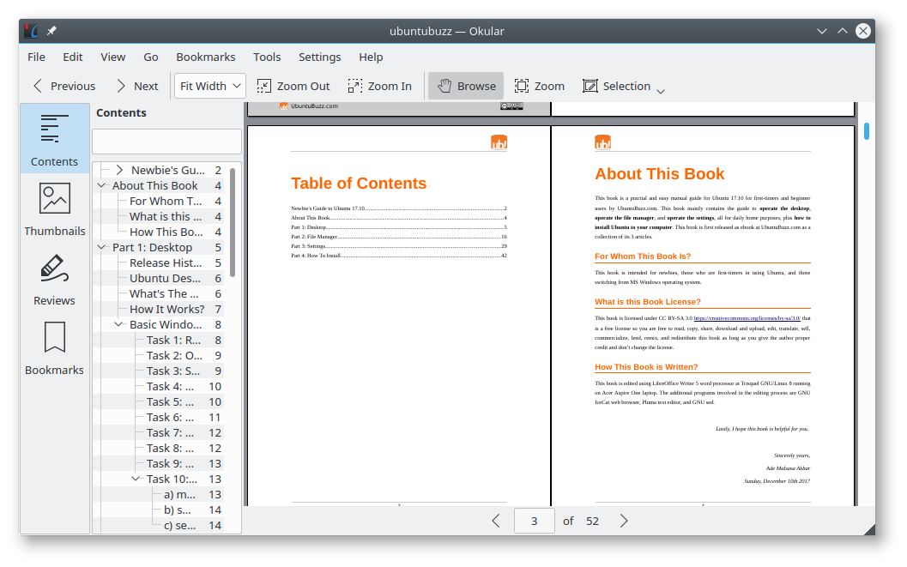Select the 'Task 6: ...' entry on page 11
Image resolution: width=907 pixels, height=567 pixels.
[x=170, y=417]
